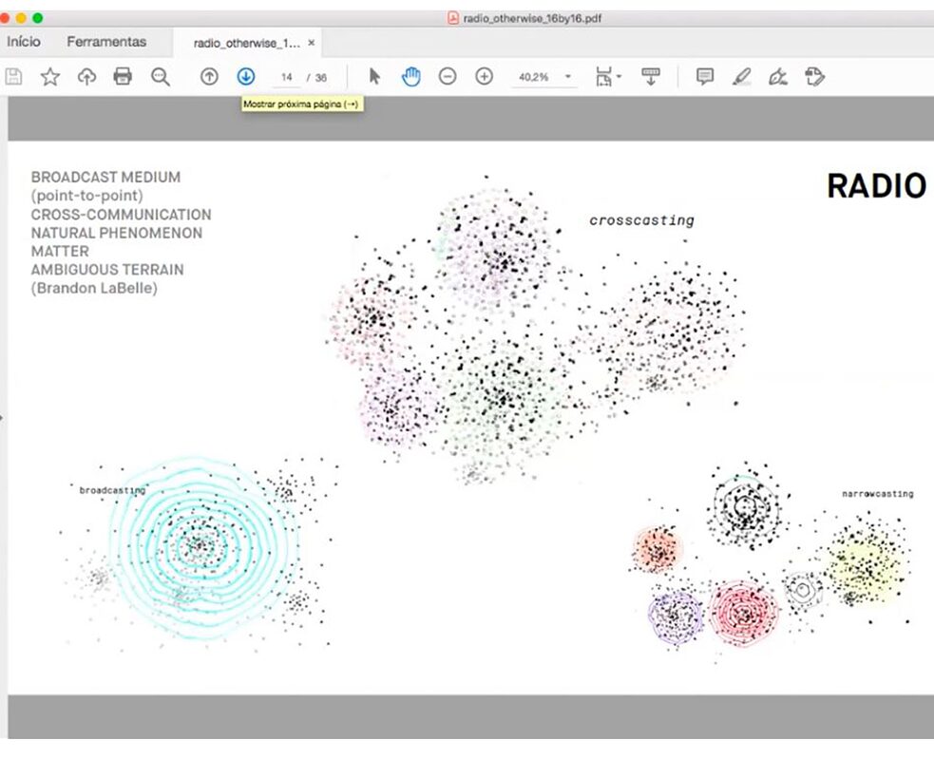Click the cloud upload icon
Screen dimensions: 934x778
click(86, 77)
